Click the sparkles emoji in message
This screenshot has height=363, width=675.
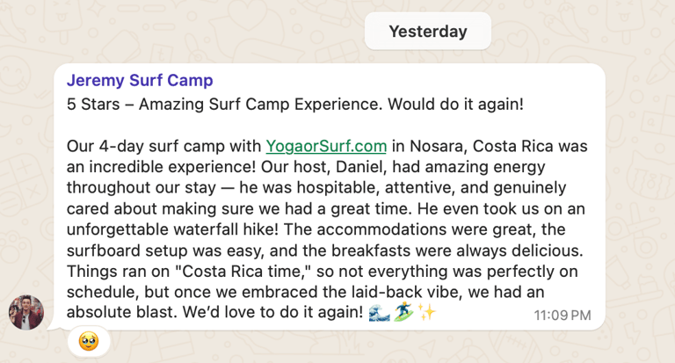[427, 313]
